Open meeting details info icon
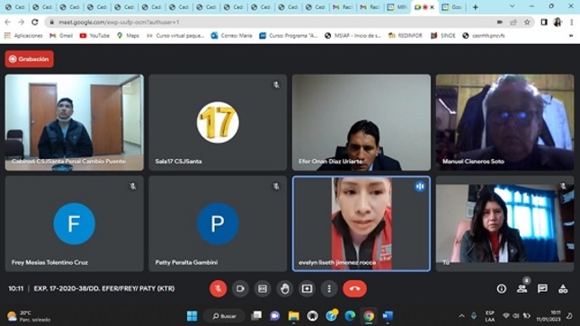The height and width of the screenshot is (326, 580). tap(502, 288)
